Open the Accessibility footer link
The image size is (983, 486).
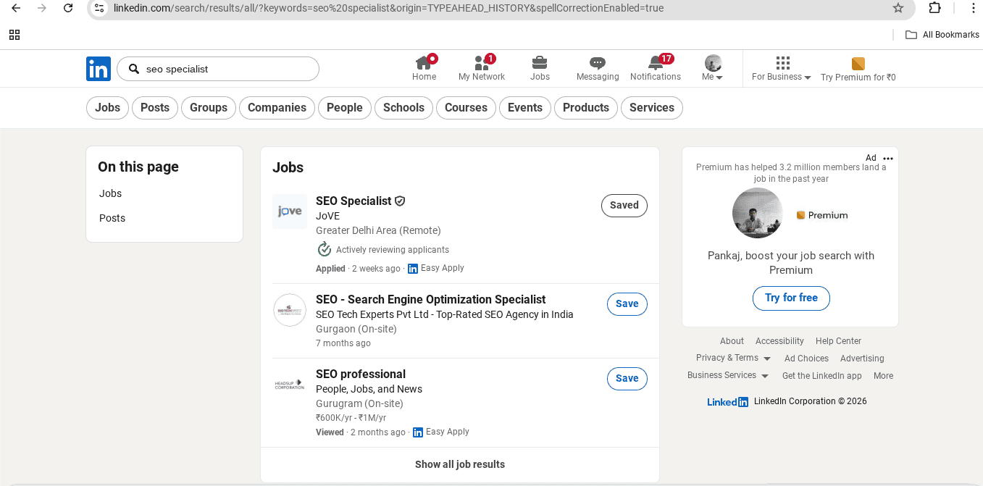(x=779, y=341)
